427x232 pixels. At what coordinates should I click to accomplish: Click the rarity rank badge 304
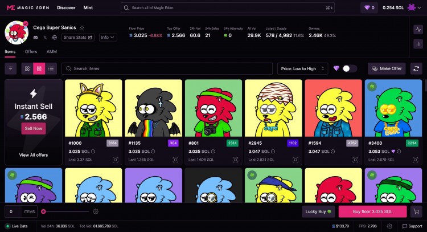click(173, 143)
